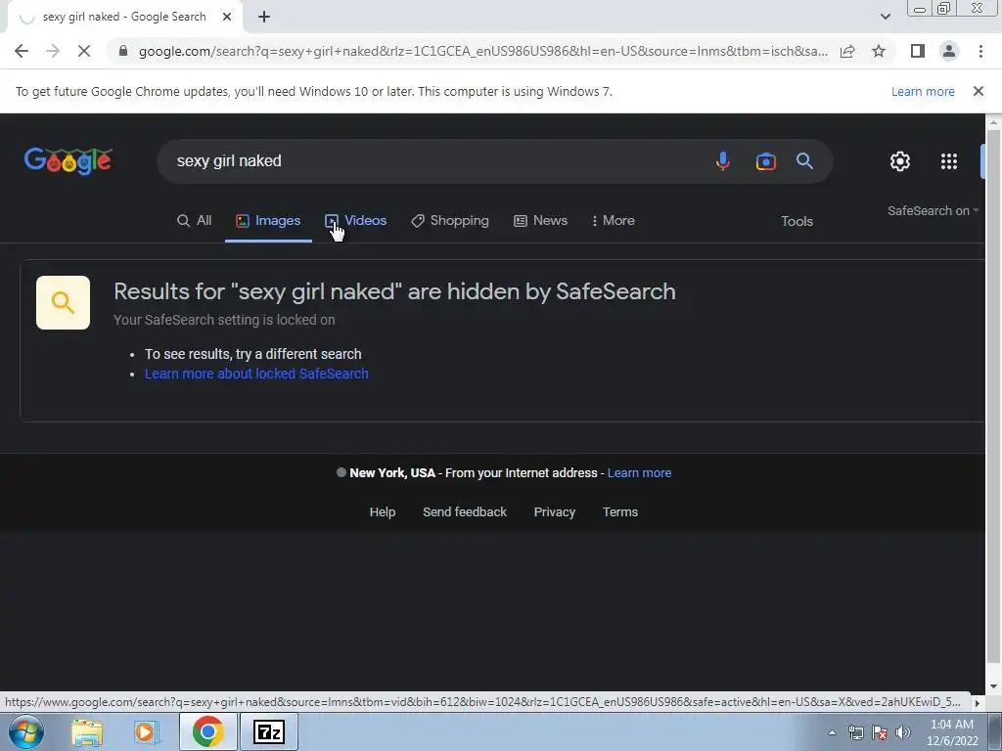Viewport: 1002px width, 751px height.
Task: Open Chrome three-dot menu
Action: (x=980, y=51)
